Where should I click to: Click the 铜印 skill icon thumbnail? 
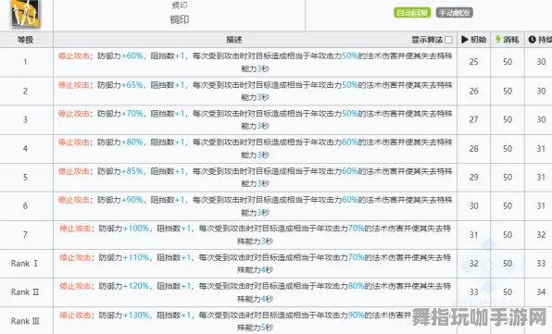pyautogui.click(x=25, y=13)
